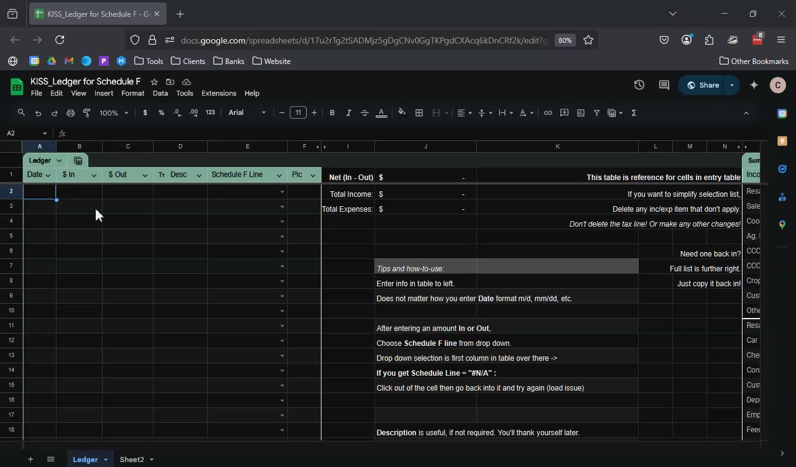Toggle bold formatting
This screenshot has width=796, height=467.
[332, 113]
